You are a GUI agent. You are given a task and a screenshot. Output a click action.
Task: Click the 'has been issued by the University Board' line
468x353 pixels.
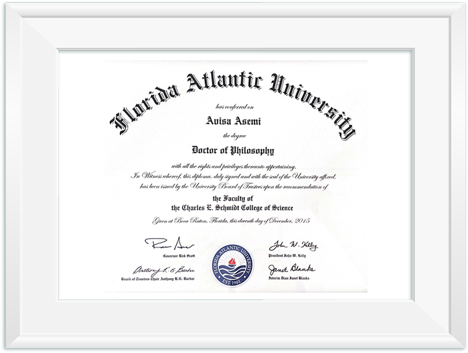point(234,187)
